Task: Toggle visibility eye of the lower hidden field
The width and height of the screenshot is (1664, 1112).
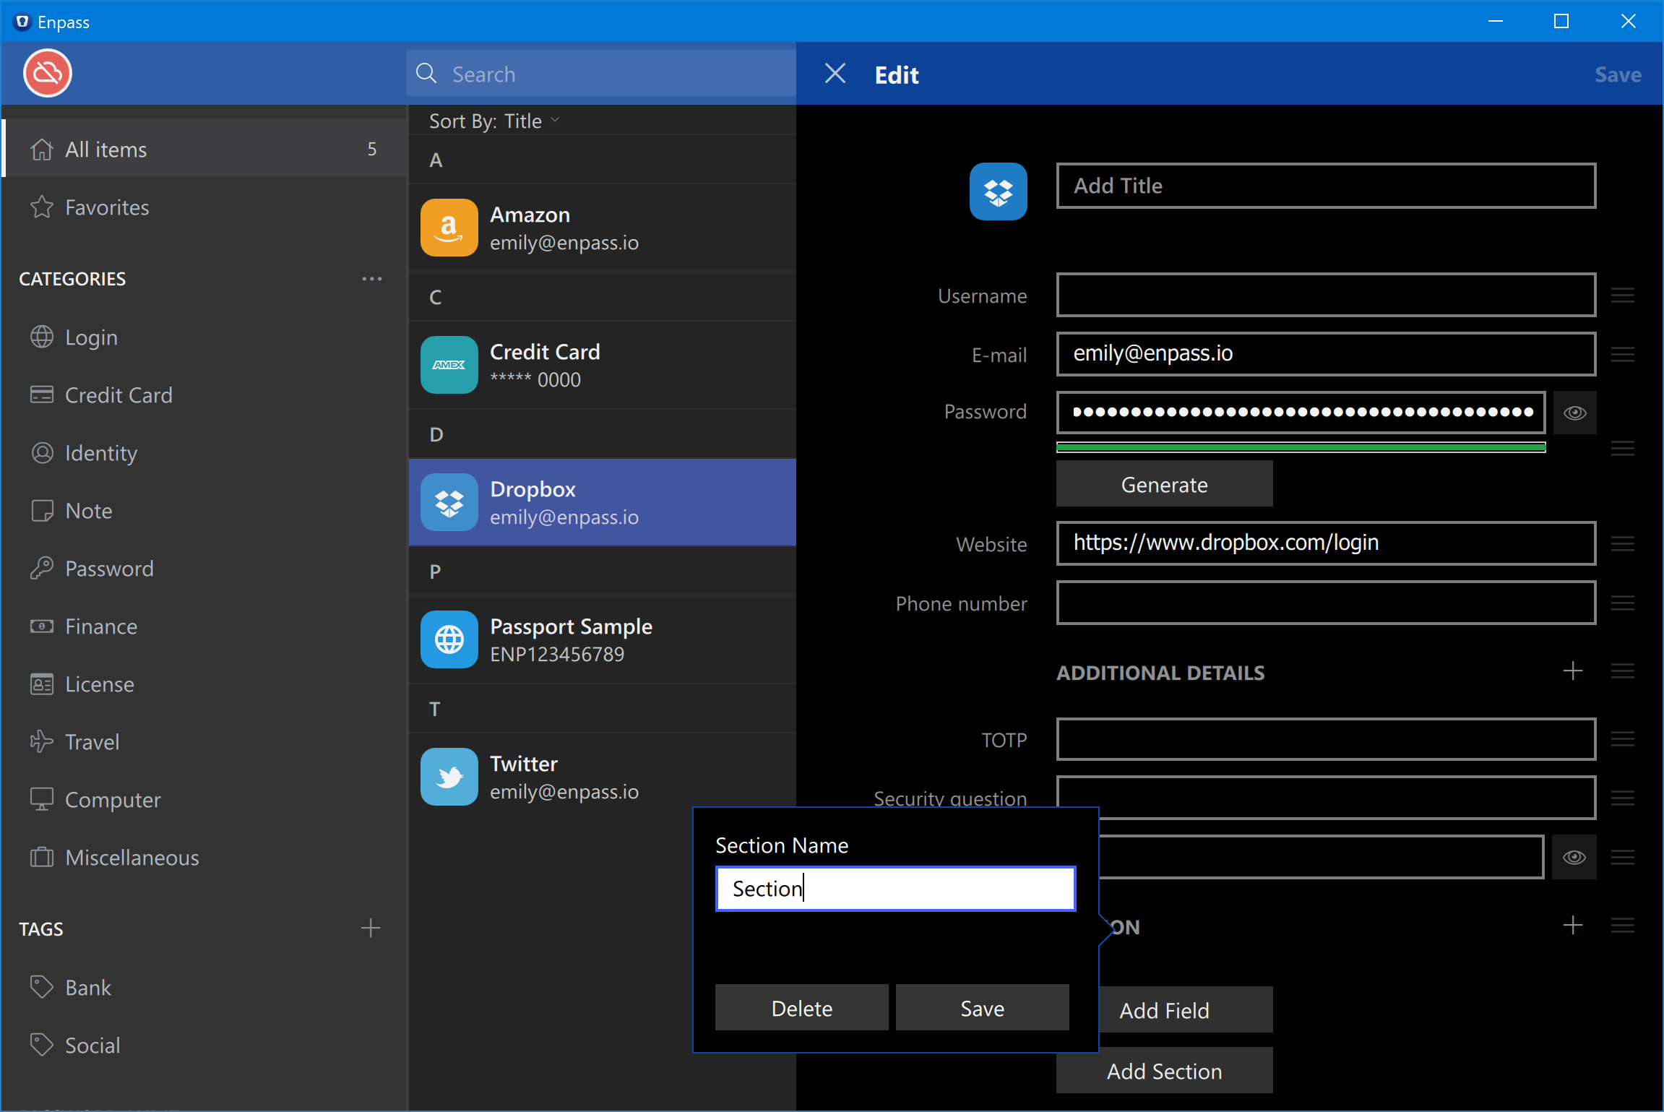Action: tap(1575, 857)
